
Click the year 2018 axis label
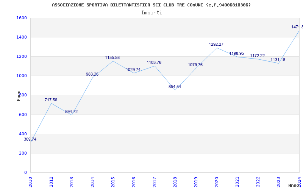click(x=175, y=182)
